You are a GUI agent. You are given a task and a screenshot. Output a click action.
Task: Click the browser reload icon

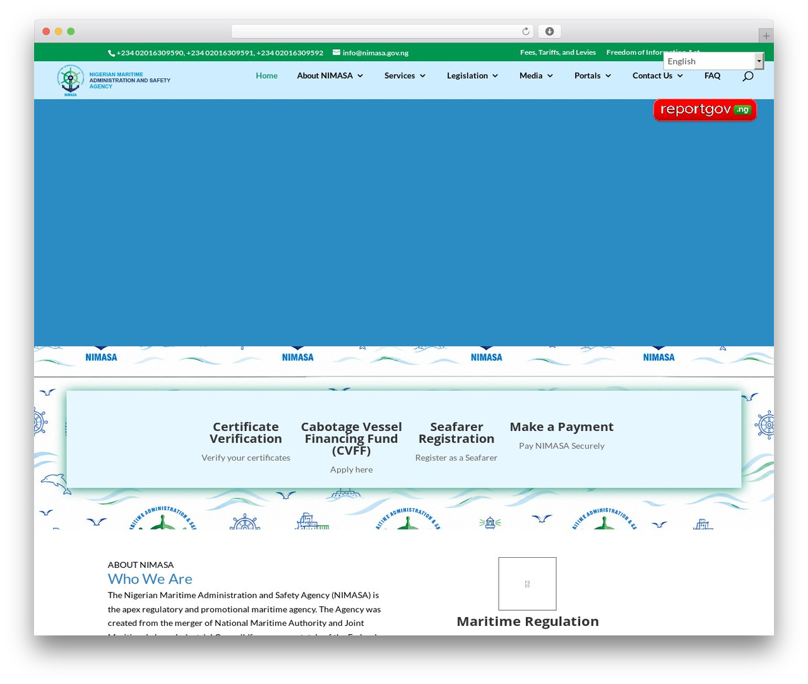(x=526, y=32)
